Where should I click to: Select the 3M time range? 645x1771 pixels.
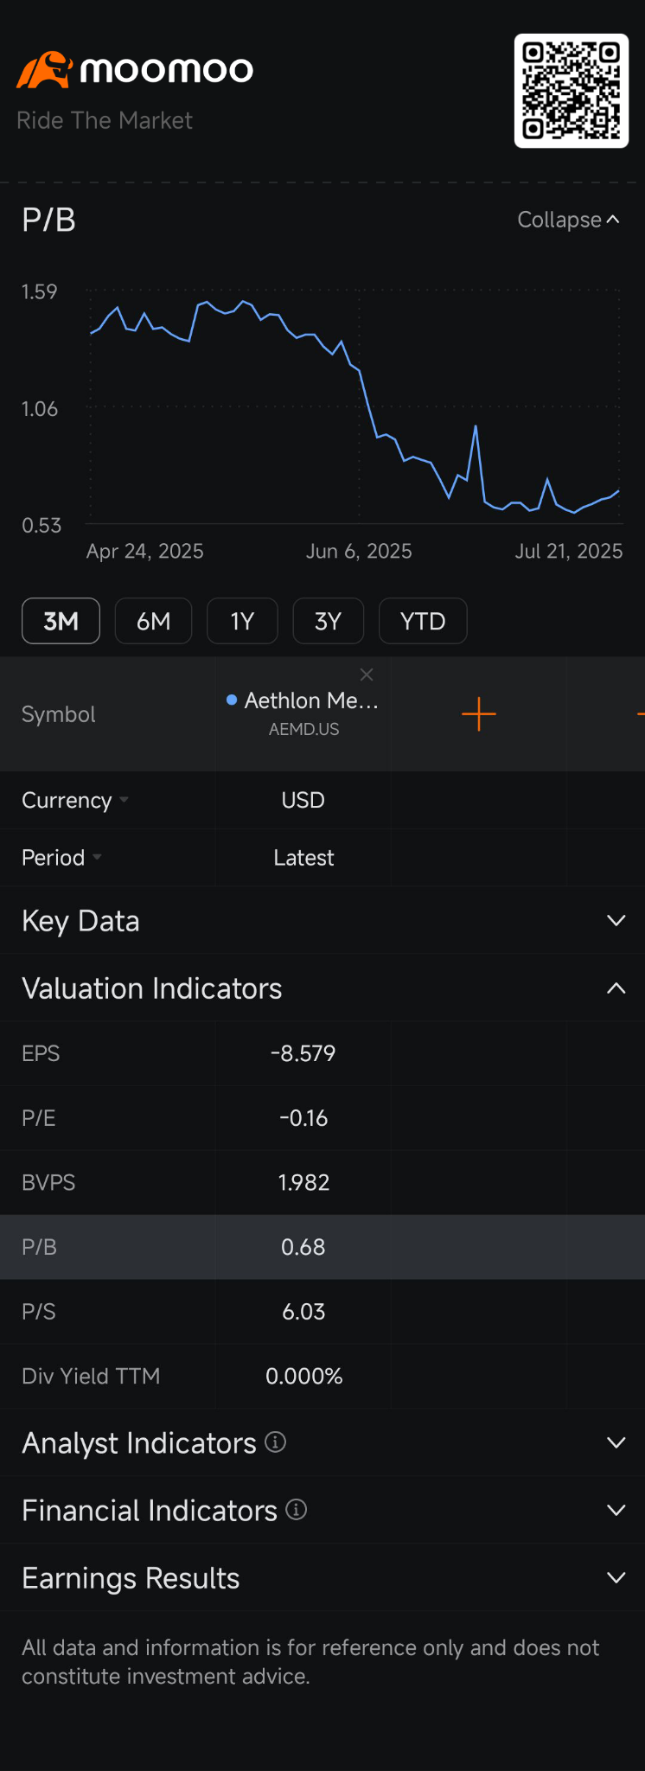[x=61, y=621]
